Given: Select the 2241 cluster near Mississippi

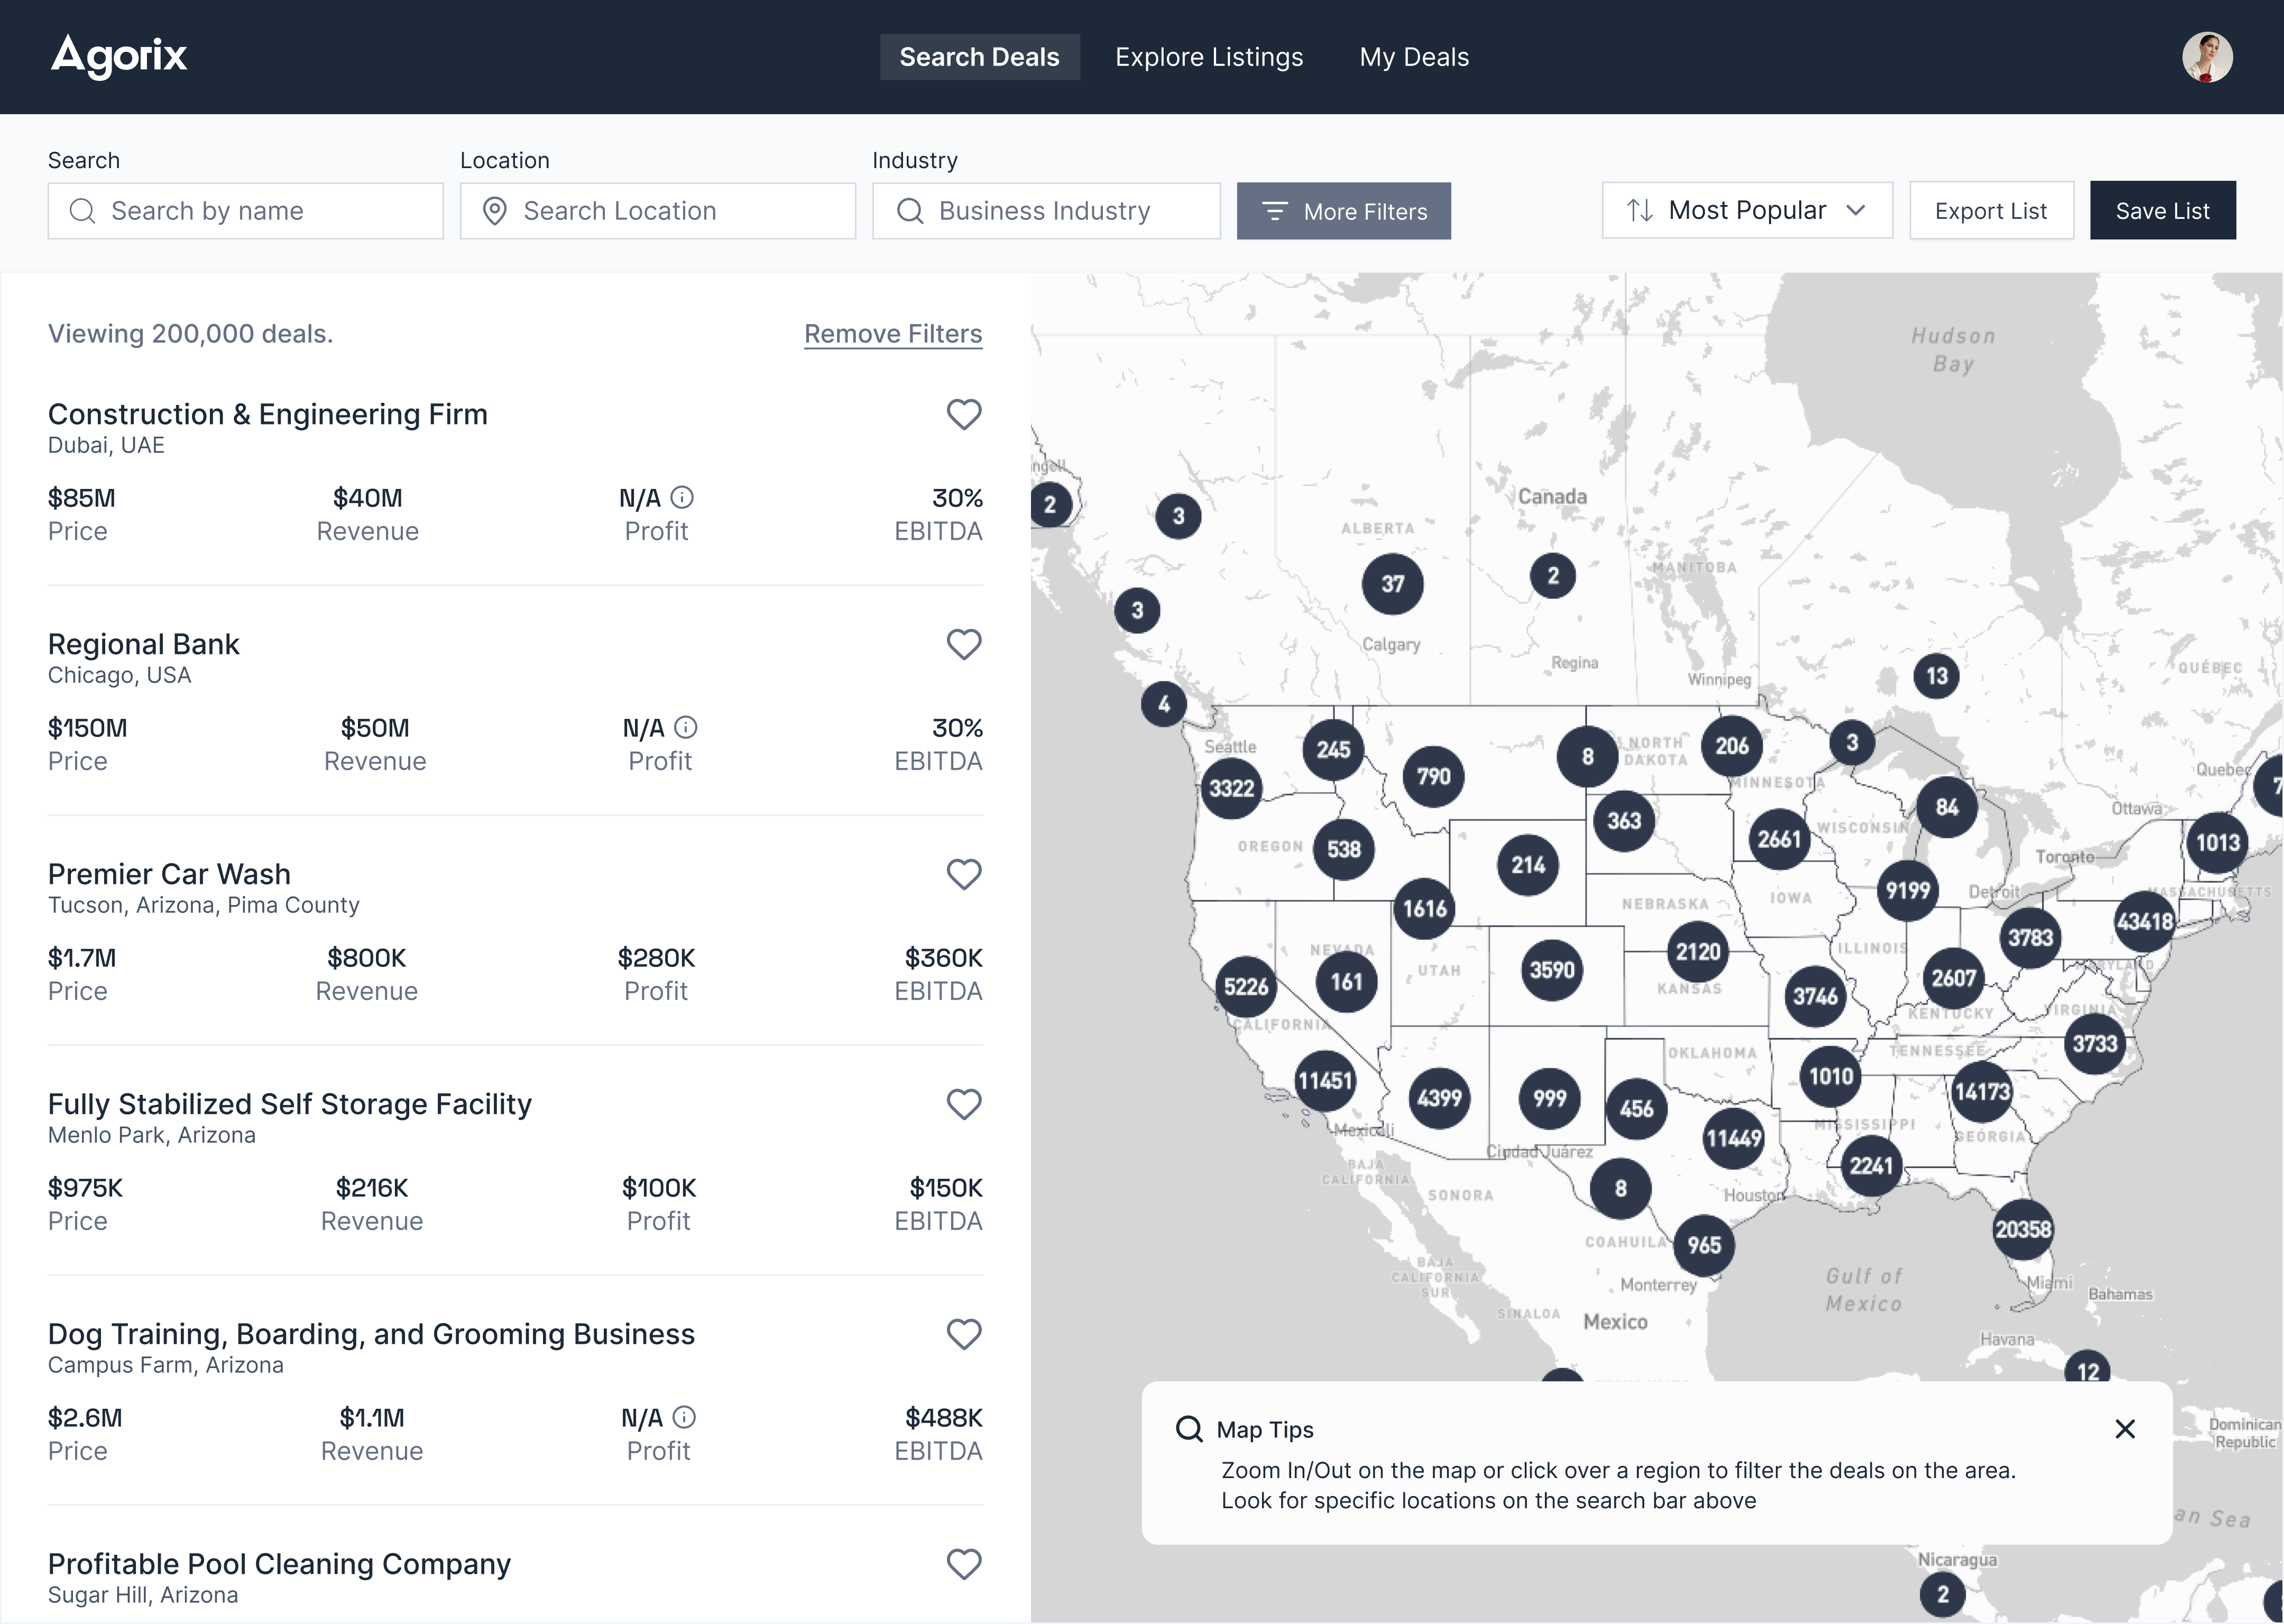Looking at the screenshot, I should pyautogui.click(x=1871, y=1165).
